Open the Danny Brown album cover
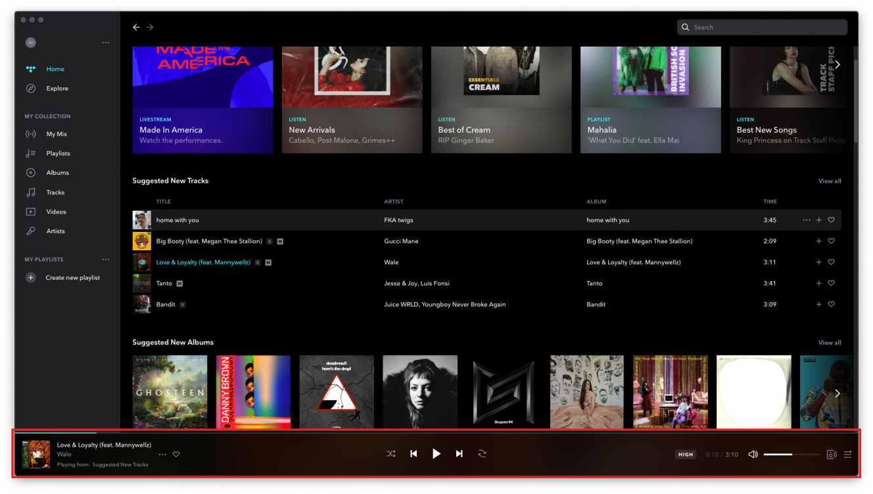 click(x=253, y=392)
